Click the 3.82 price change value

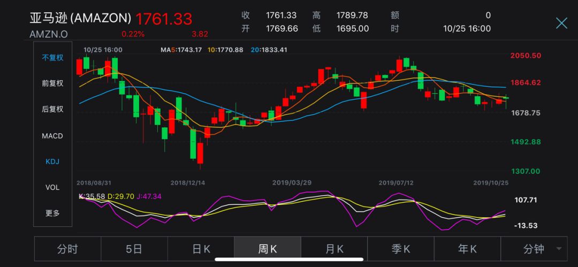[x=200, y=34]
